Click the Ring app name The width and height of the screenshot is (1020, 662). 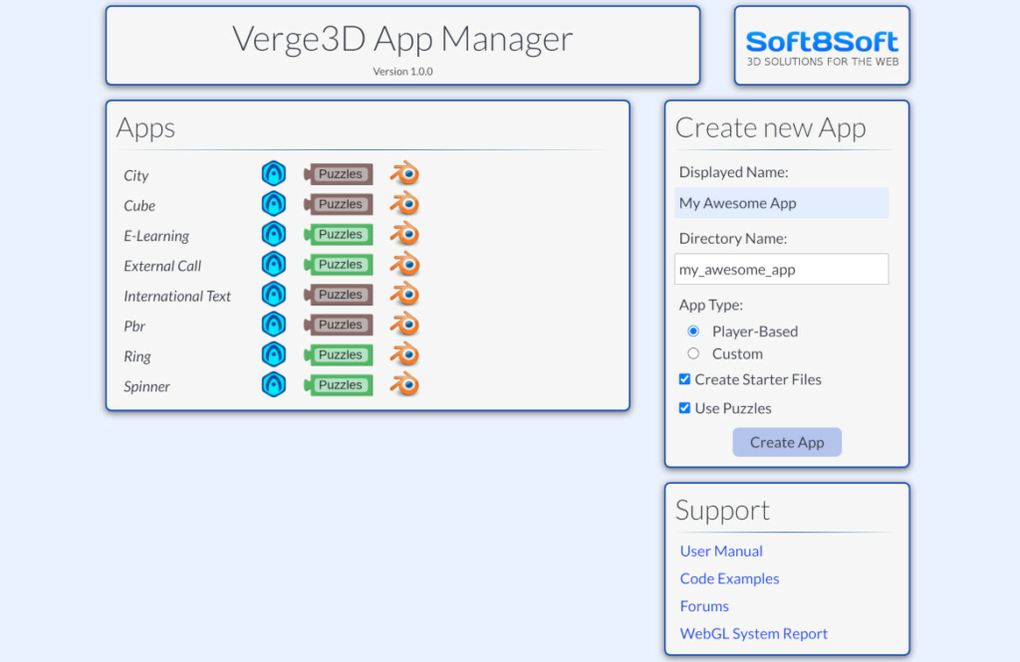click(x=136, y=356)
